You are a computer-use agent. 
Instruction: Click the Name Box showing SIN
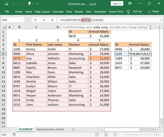point(11,20)
